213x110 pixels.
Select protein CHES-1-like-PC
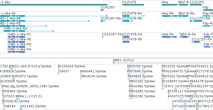[16, 37]
